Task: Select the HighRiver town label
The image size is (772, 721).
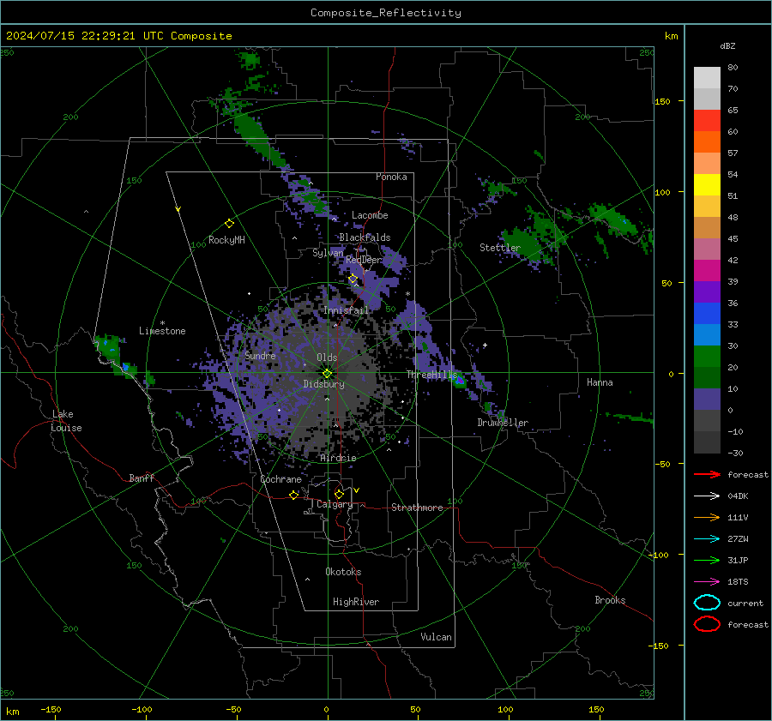Action: [x=356, y=602]
